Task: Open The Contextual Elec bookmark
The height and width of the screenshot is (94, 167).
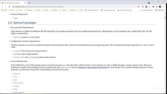Action: pos(125,10)
